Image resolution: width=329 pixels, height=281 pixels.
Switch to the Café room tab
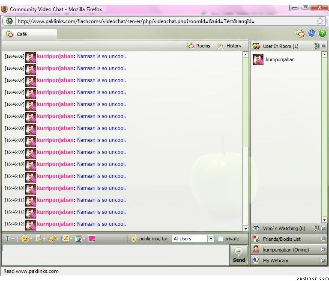pos(21,34)
